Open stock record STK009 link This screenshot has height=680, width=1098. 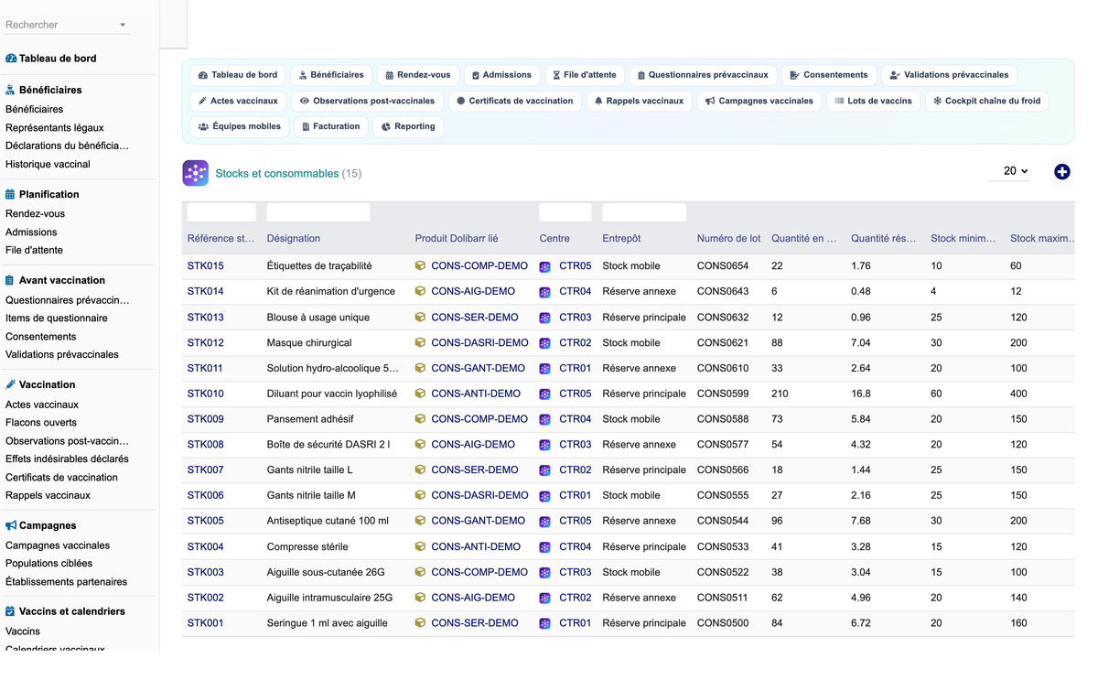205,419
